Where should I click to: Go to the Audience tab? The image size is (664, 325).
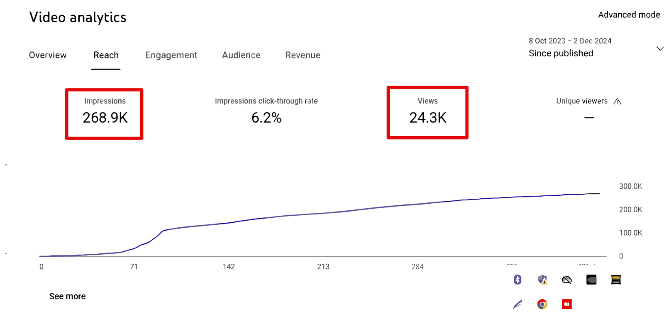[x=241, y=55]
